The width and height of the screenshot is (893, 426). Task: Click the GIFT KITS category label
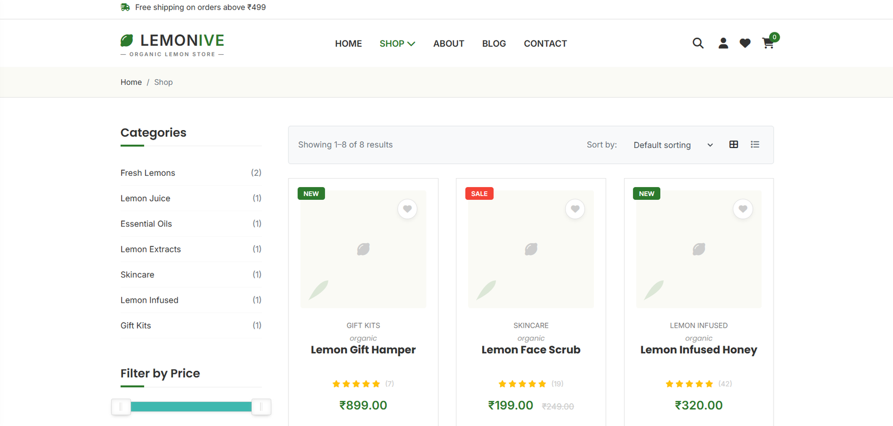(x=363, y=326)
